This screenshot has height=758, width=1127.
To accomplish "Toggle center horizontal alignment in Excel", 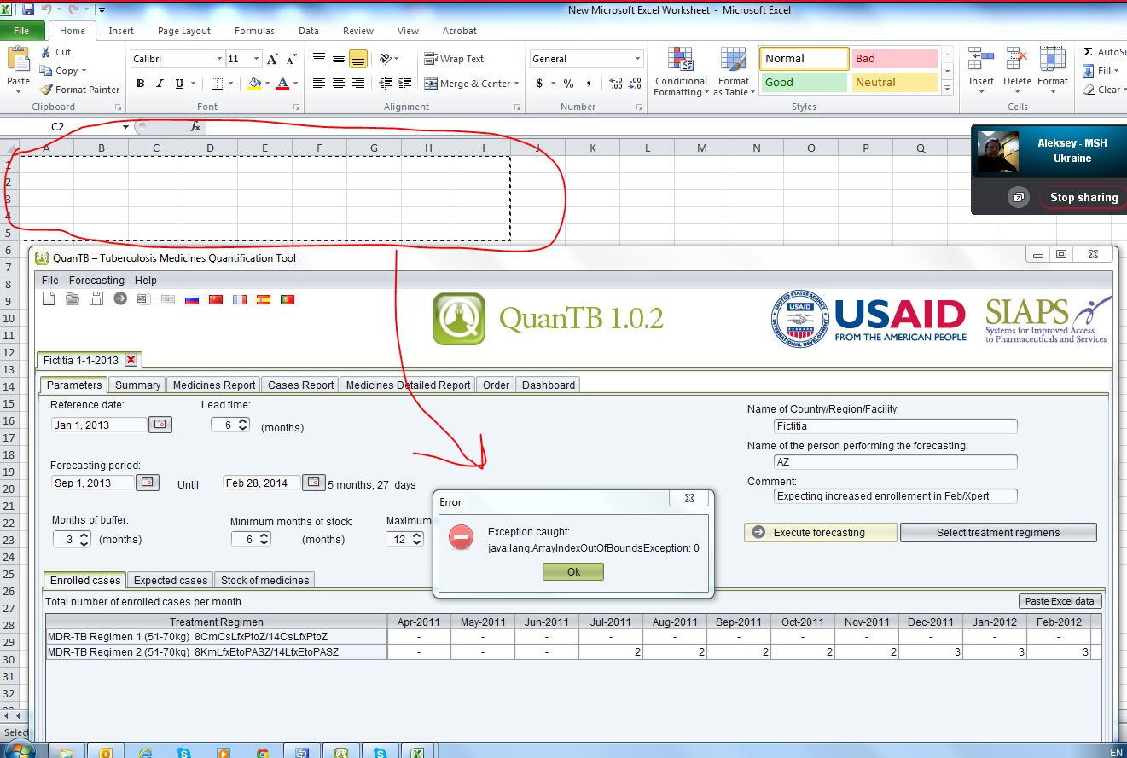I will [x=339, y=84].
